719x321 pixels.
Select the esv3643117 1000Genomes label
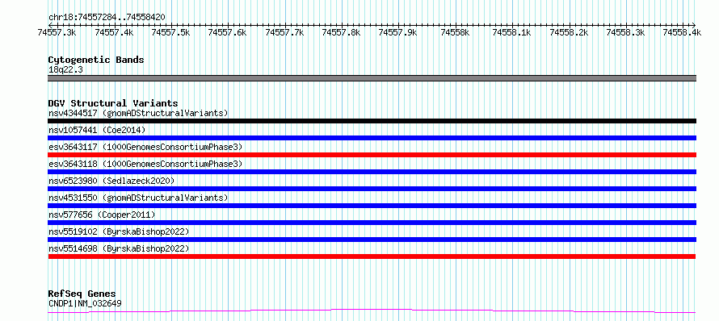coord(145,147)
